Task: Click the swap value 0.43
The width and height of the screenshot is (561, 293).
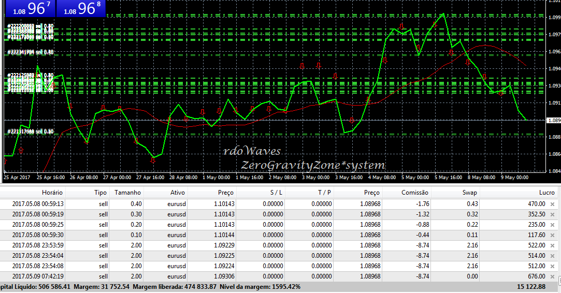Action: 472,204
